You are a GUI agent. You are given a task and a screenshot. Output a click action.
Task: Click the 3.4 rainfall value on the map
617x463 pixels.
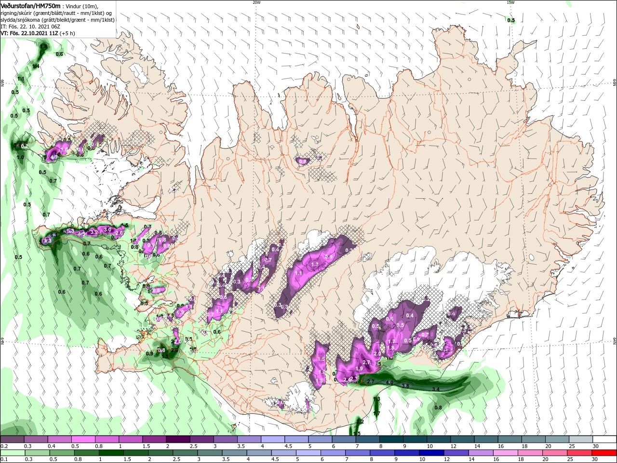[436, 389]
